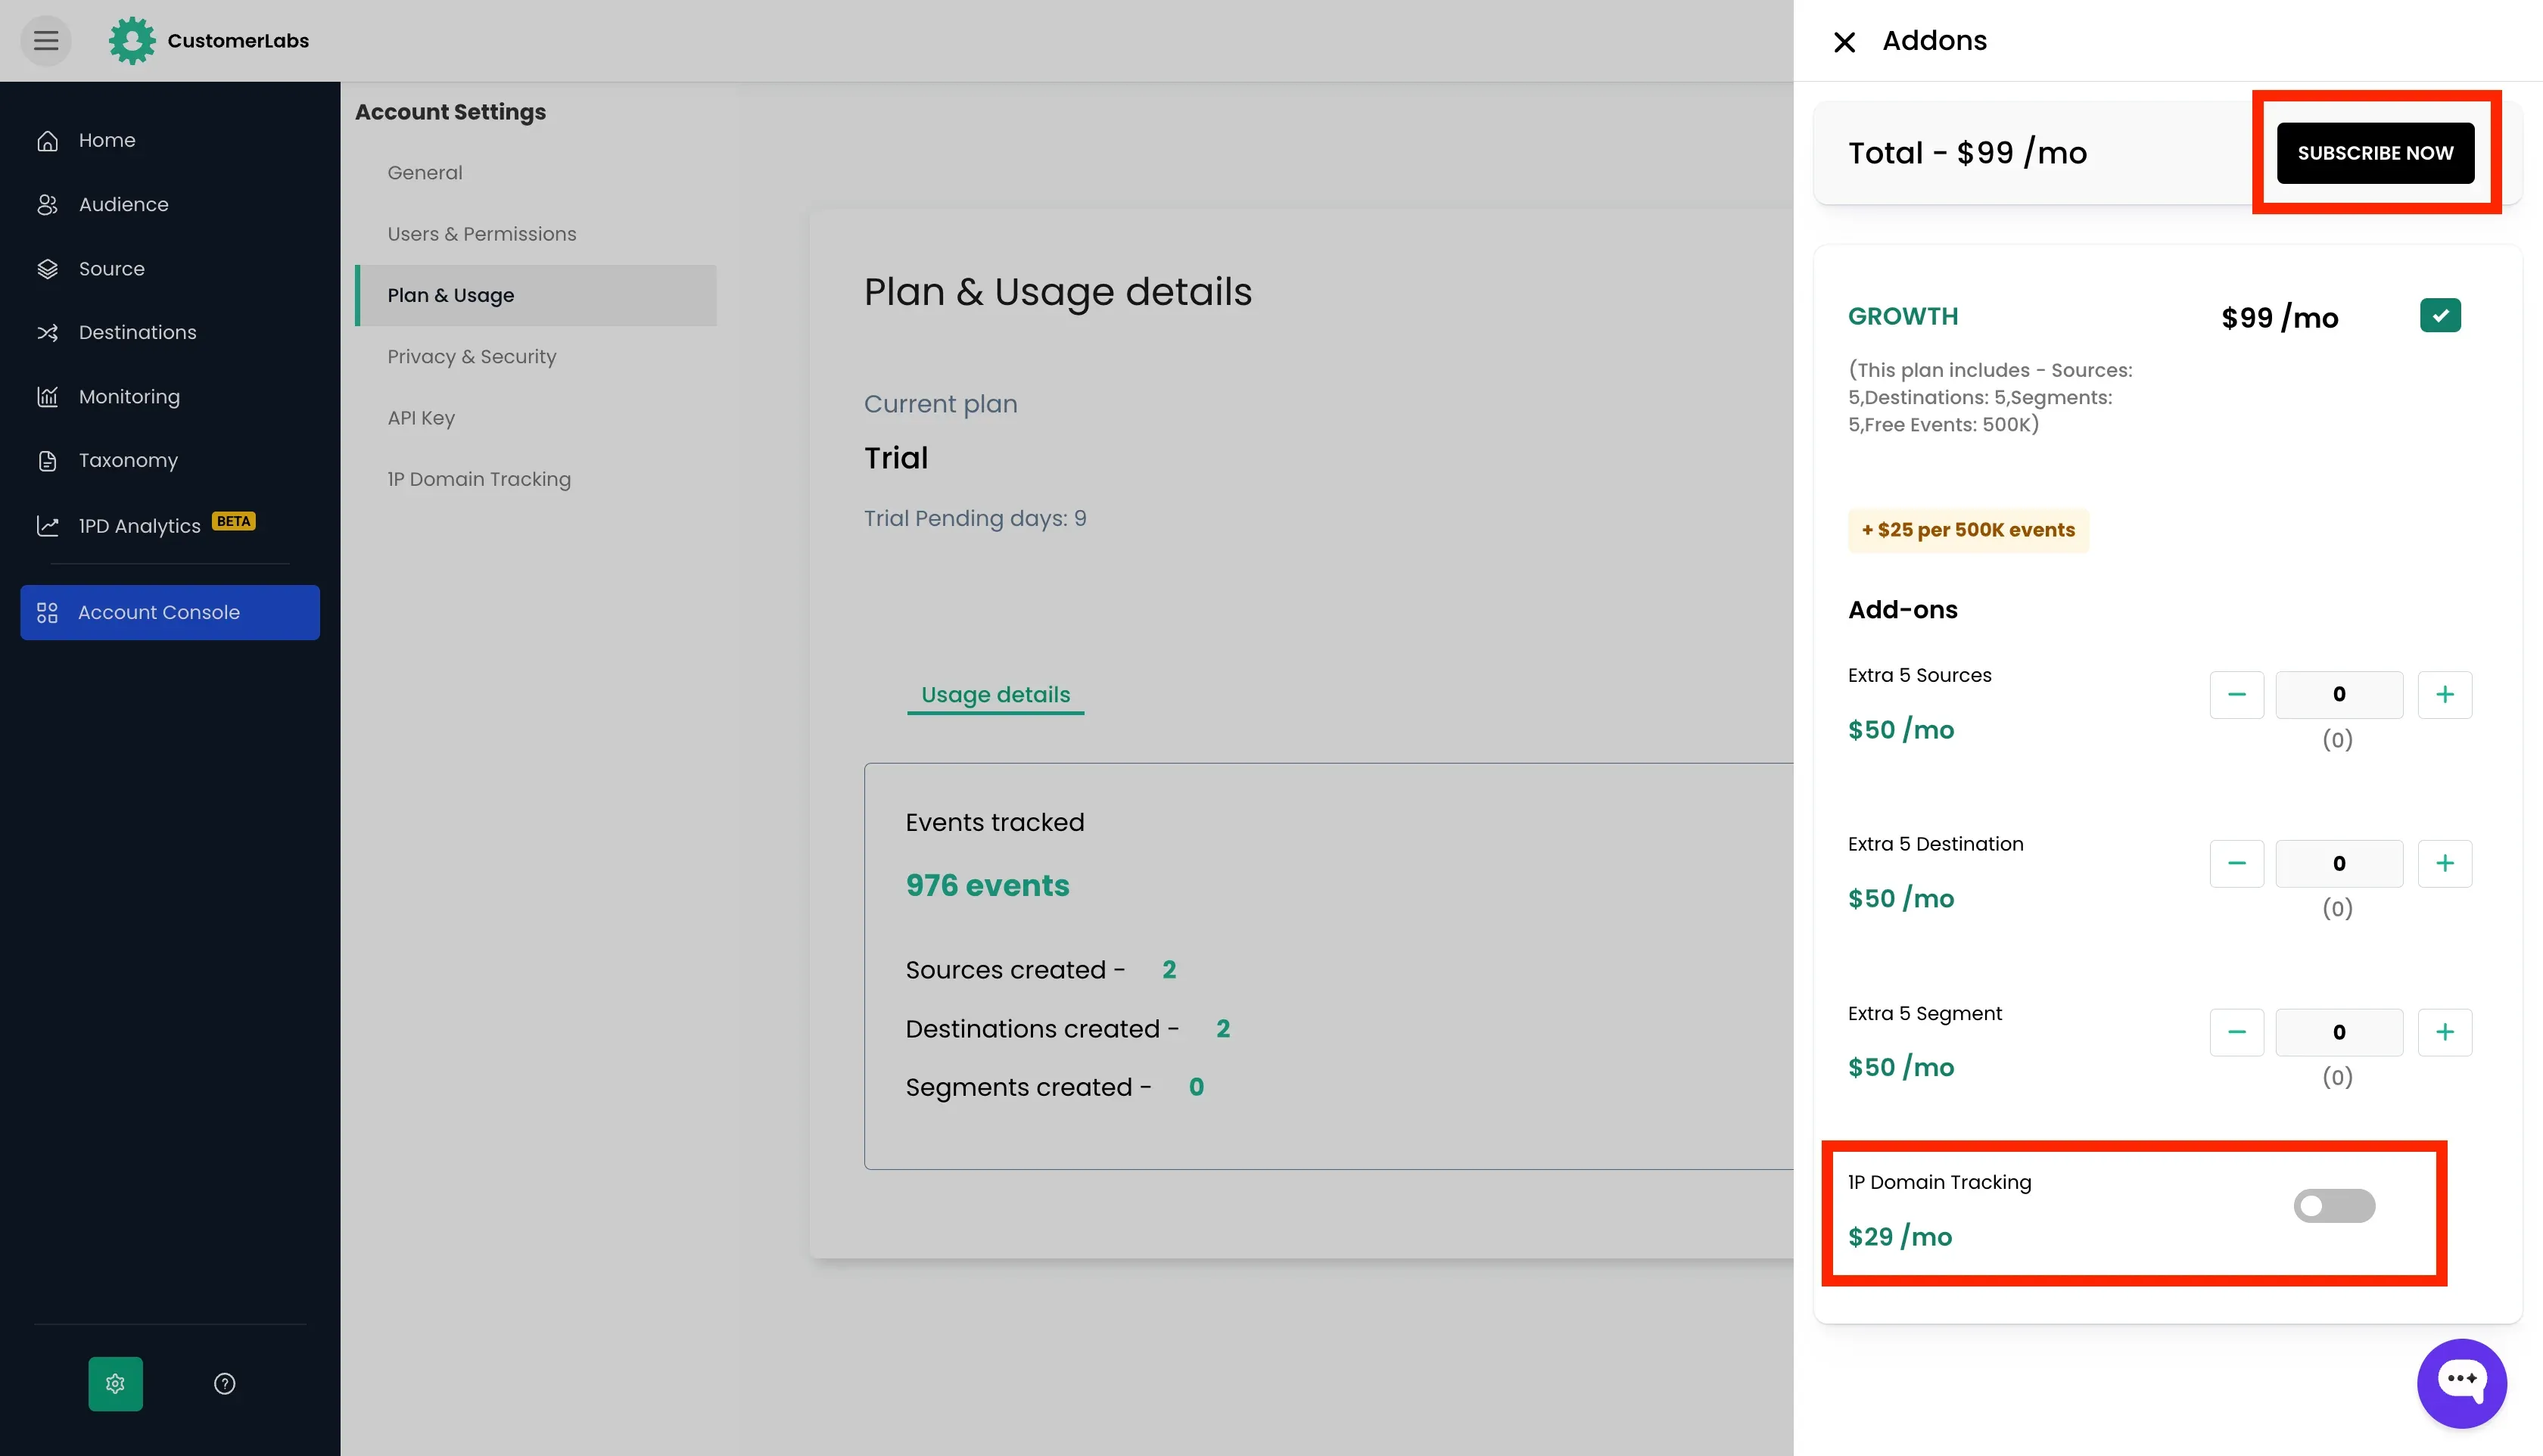2543x1456 pixels.
Task: Click the $29 /mo price text
Action: coord(1900,1237)
